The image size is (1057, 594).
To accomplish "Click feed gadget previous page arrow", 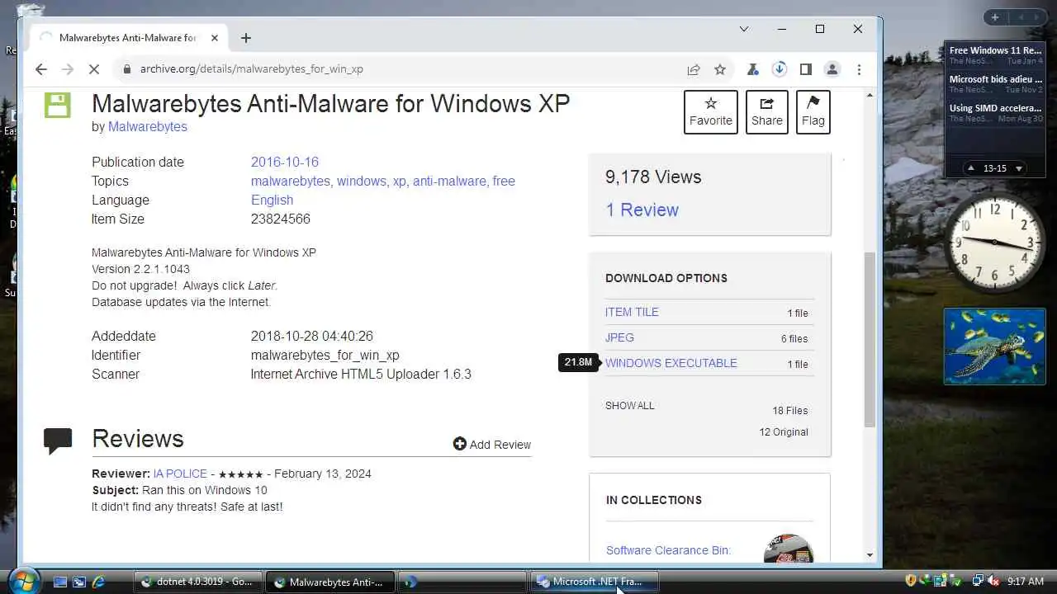I will tap(970, 168).
